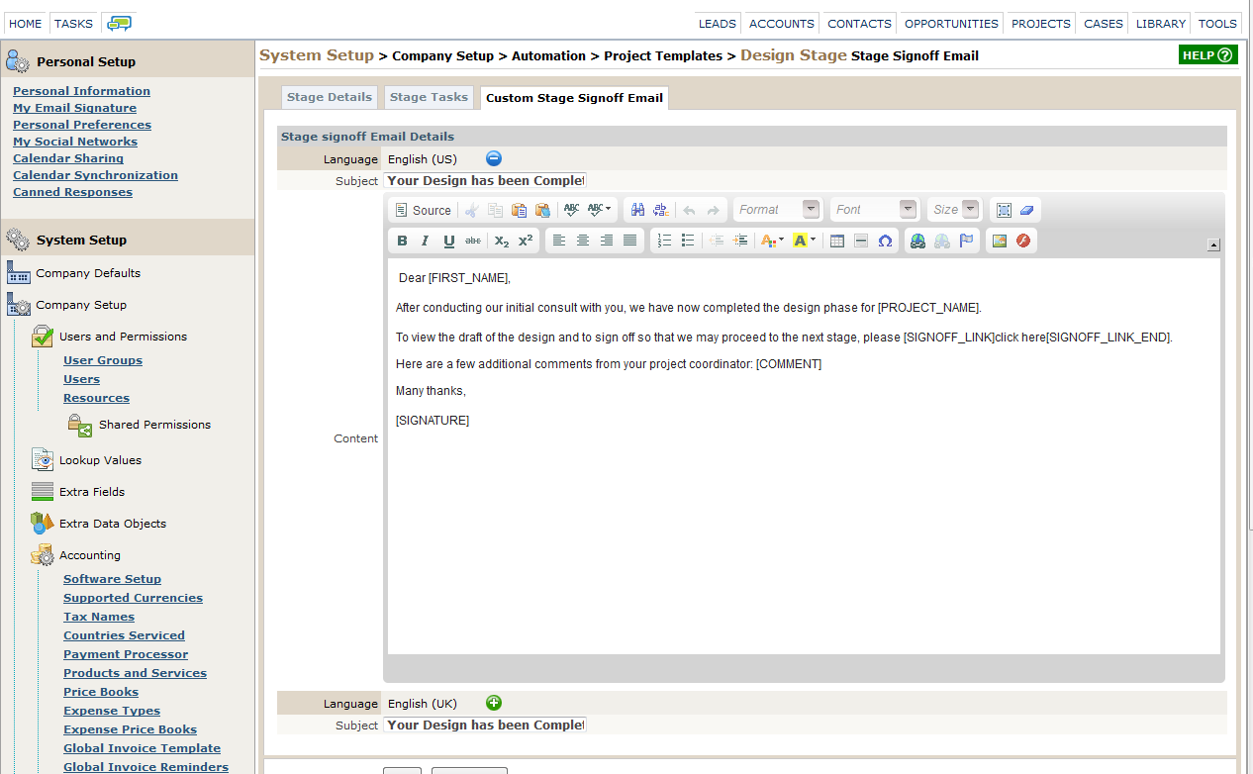
Task: Click the Remove Format eraser icon
Action: [x=1026, y=210]
